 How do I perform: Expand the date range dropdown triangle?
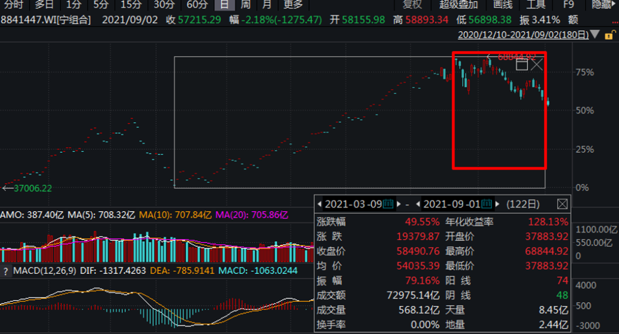pyautogui.click(x=595, y=35)
